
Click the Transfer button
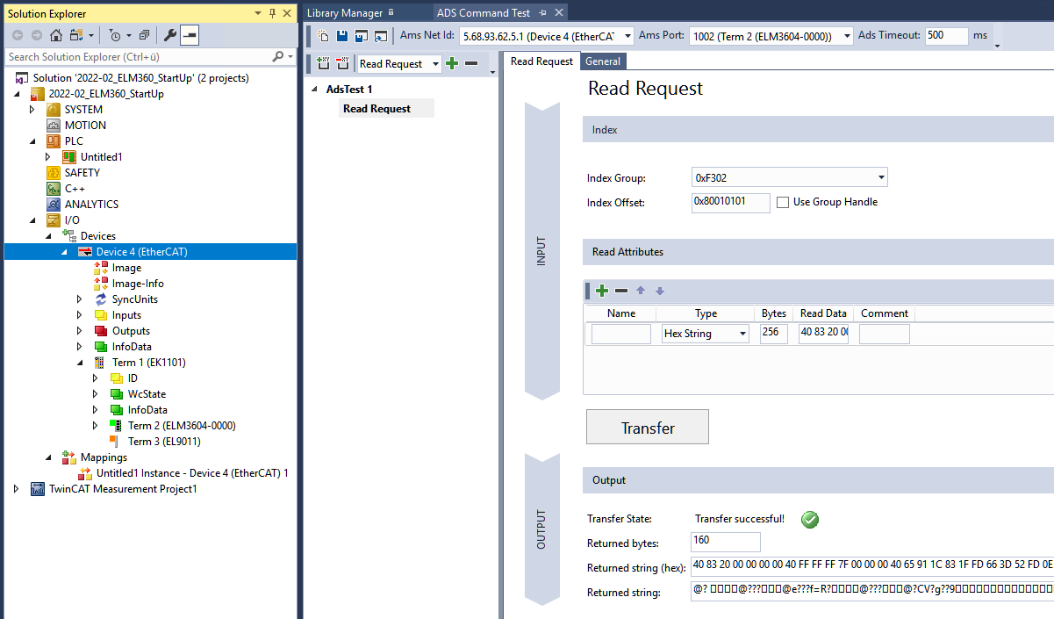pos(648,428)
